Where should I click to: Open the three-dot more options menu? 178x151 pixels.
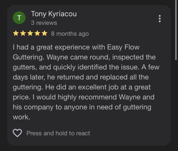(x=160, y=18)
